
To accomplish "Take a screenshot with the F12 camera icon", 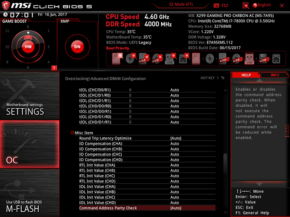I will click(216, 5).
